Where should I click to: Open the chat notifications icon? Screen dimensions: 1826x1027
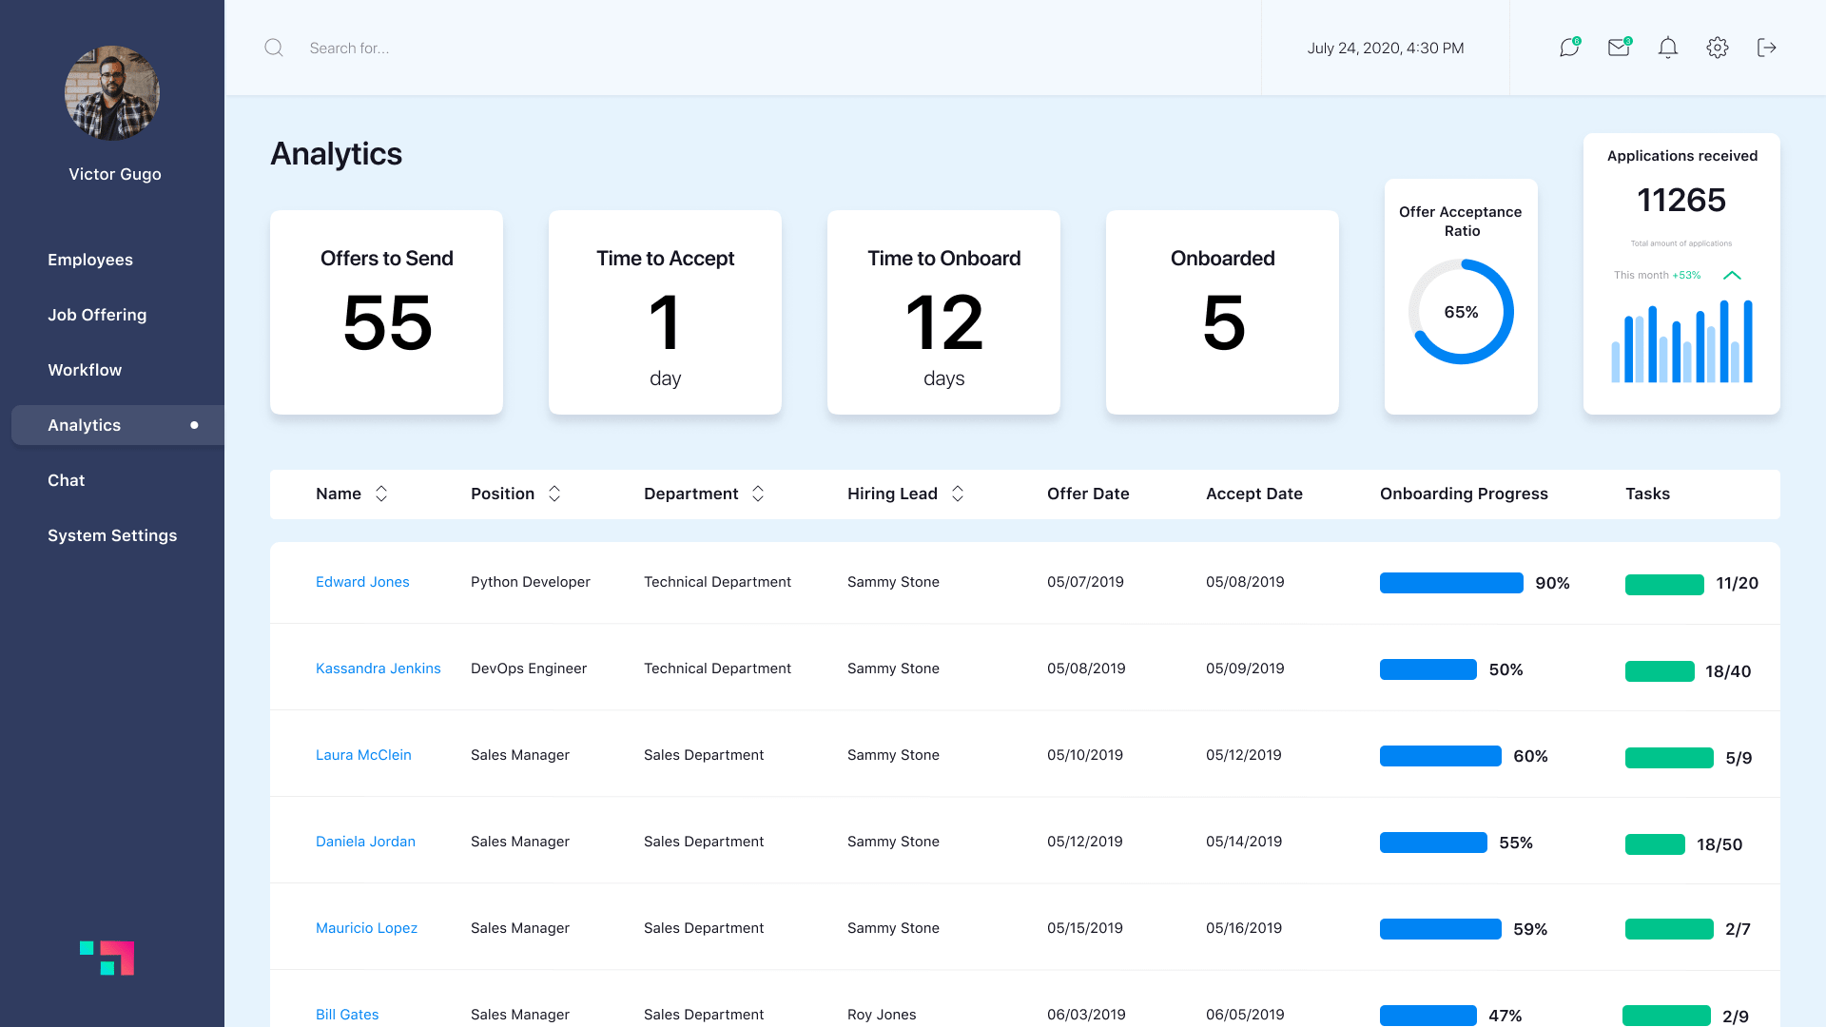1567,48
